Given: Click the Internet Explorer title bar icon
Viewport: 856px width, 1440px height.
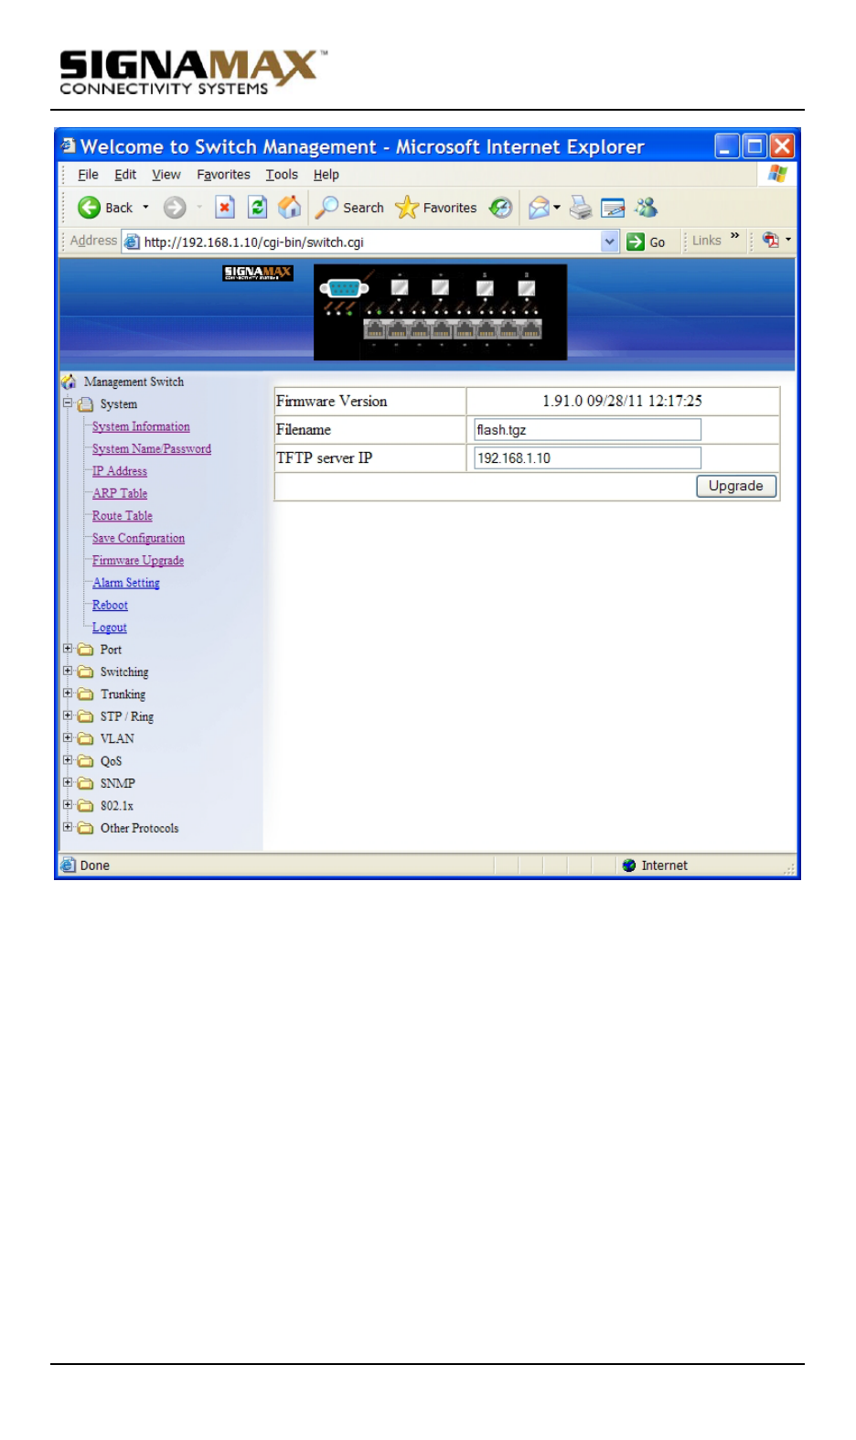Looking at the screenshot, I should pyautogui.click(x=69, y=145).
